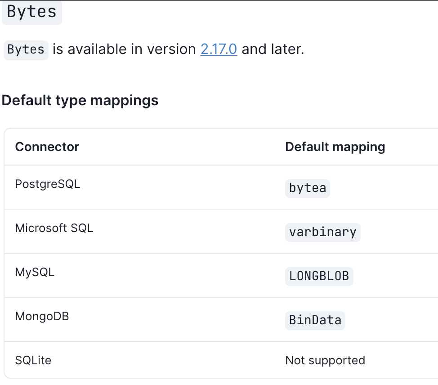Screen dimensions: 438x385
Task: Click the Connector column header
Action: click(x=47, y=147)
